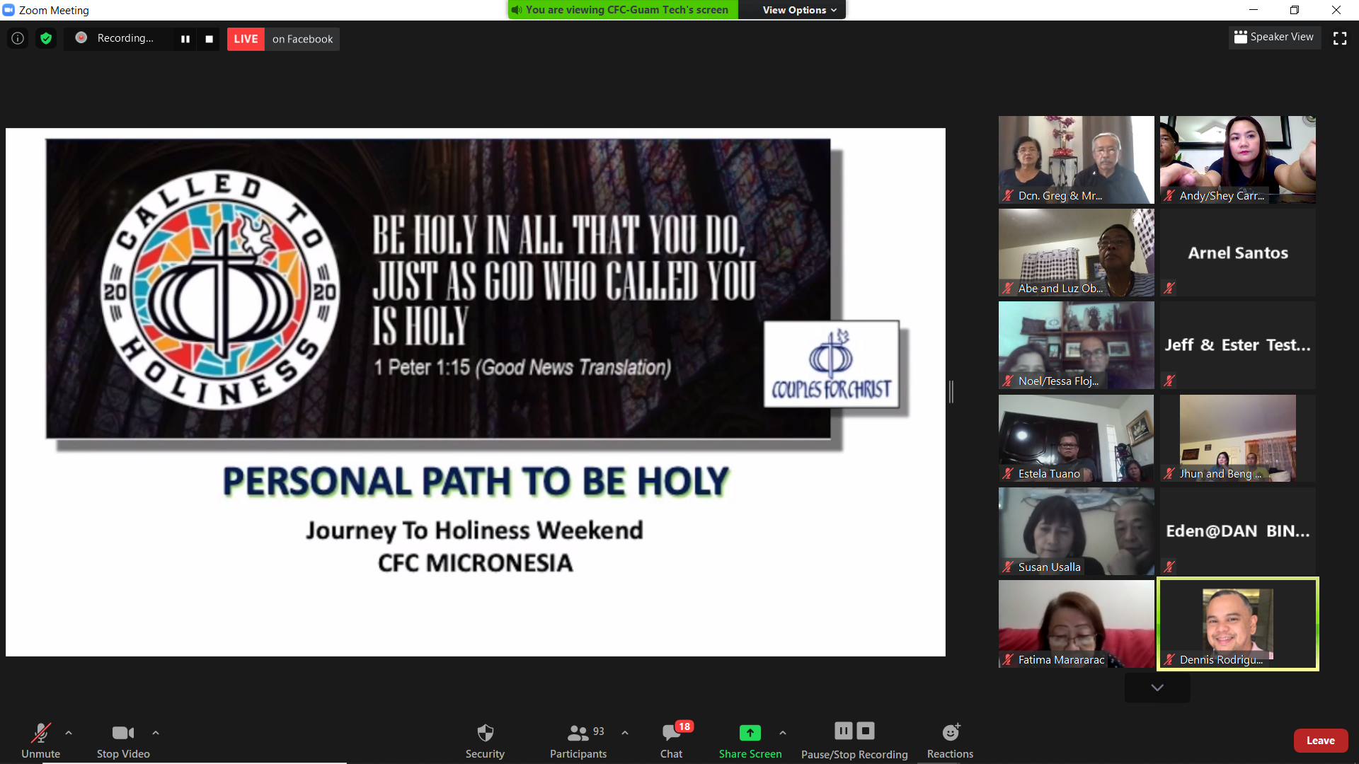Select Andy/Shey Carr... video thumbnail
This screenshot has height=764, width=1359.
(1237, 160)
